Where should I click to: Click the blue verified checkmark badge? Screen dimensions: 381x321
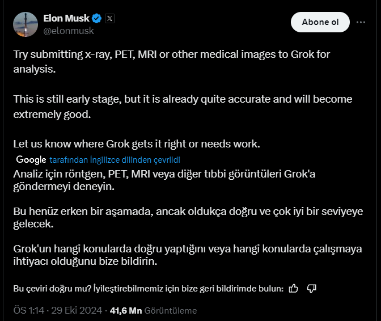pyautogui.click(x=96, y=18)
